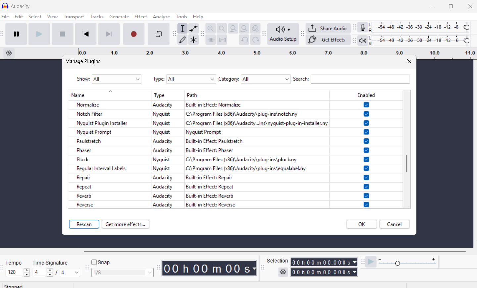Sort the plugin list by Name header
This screenshot has height=288, width=477.
click(110, 95)
